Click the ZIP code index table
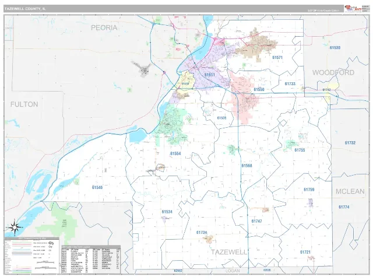The height and width of the screenshot is (280, 373). pyautogui.click(x=91, y=260)
